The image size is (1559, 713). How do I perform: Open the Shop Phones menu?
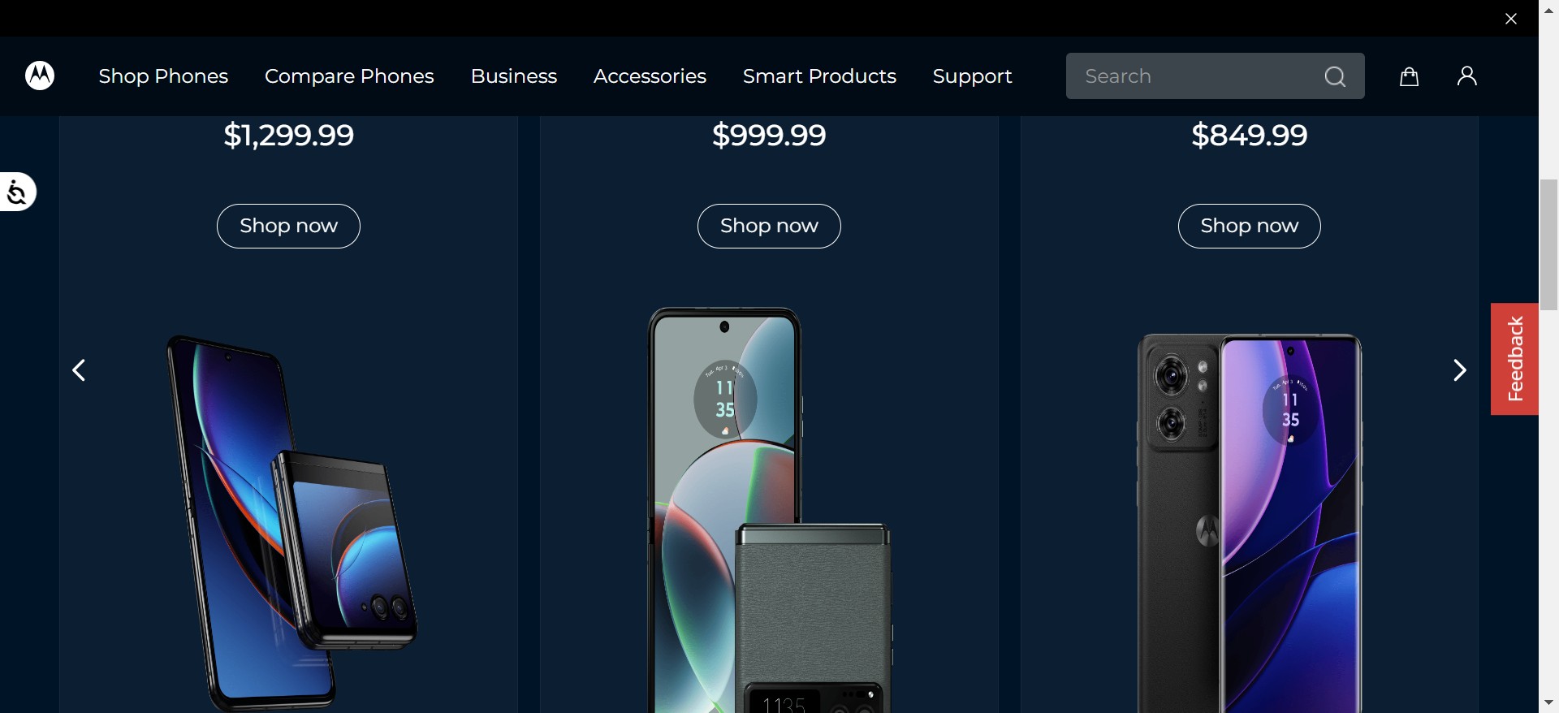pos(163,76)
